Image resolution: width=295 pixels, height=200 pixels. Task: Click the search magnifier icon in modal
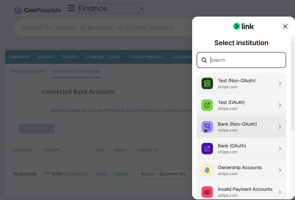(204, 60)
